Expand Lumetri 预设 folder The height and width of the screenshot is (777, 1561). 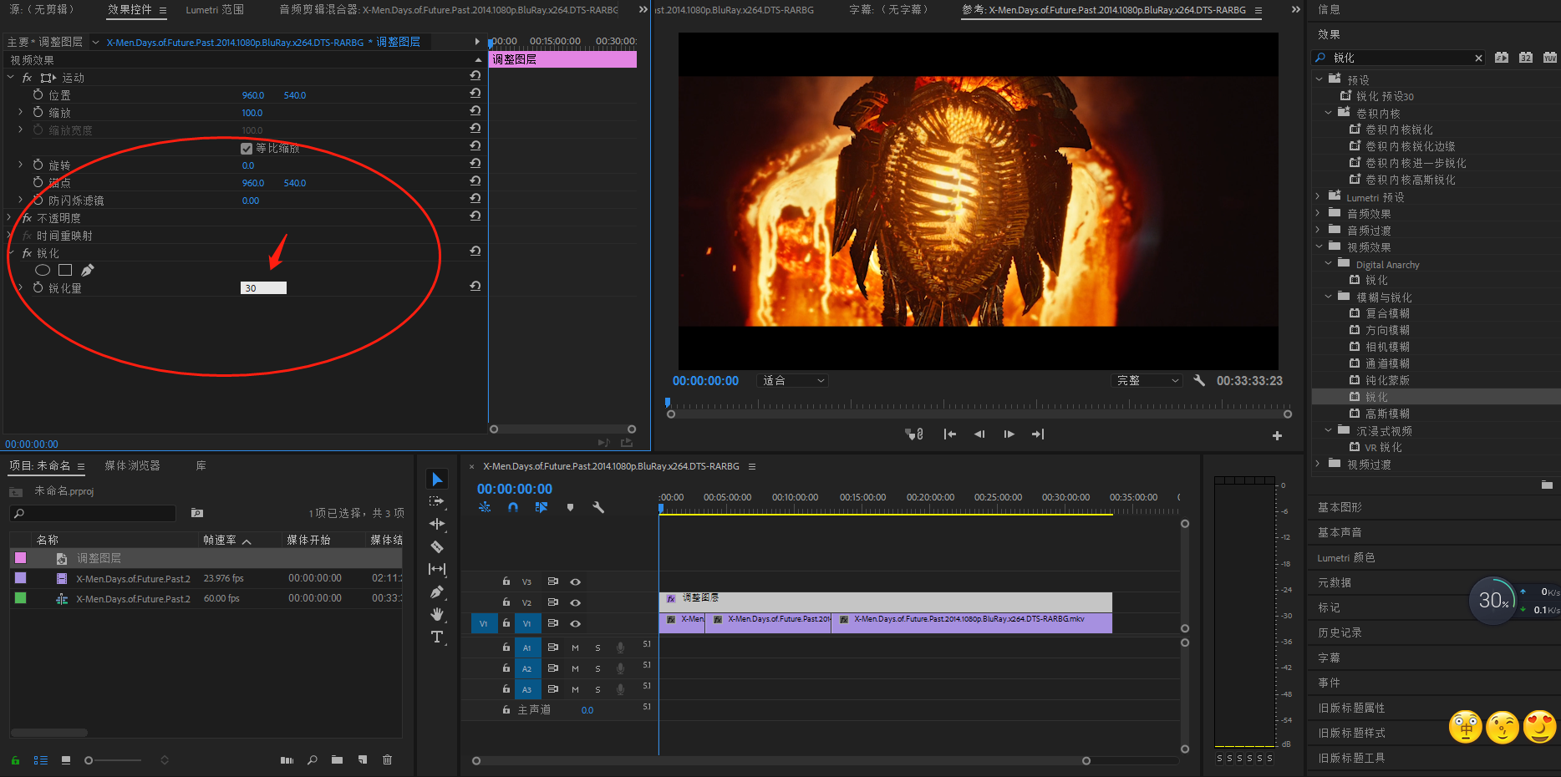[1319, 196]
